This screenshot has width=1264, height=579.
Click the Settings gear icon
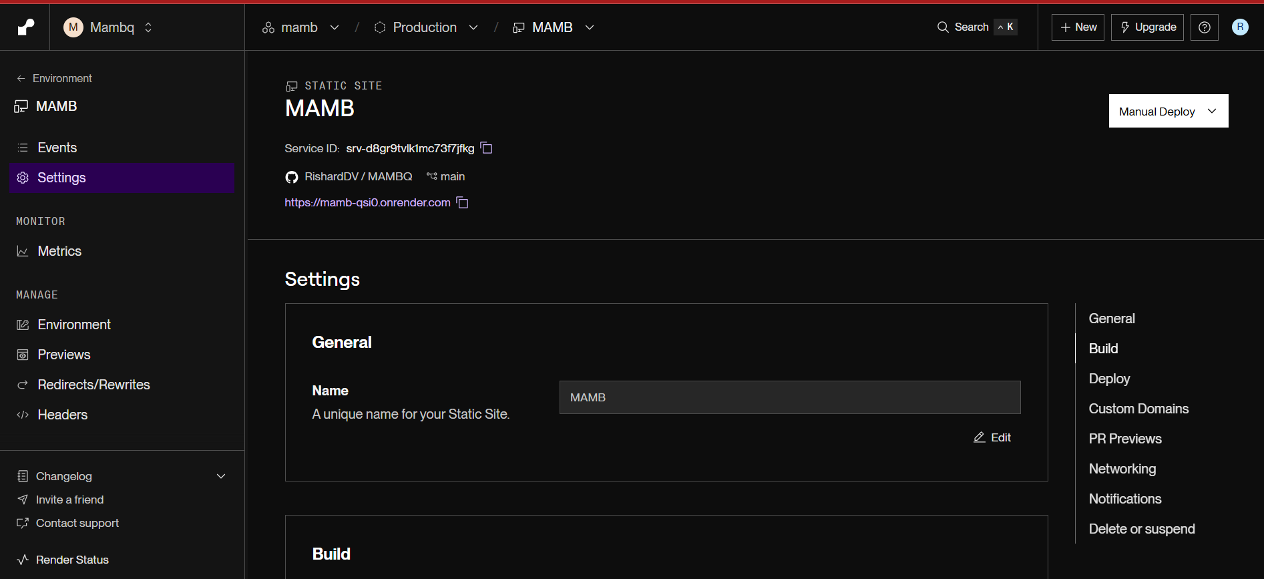[23, 178]
